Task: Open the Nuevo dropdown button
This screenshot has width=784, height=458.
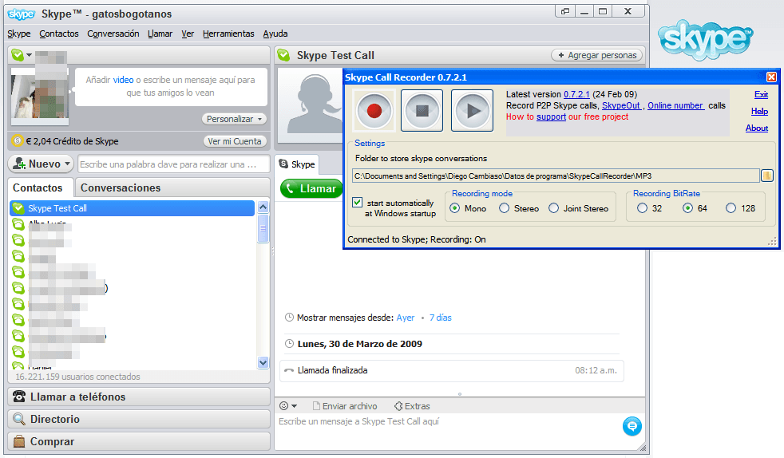Action: [x=41, y=164]
